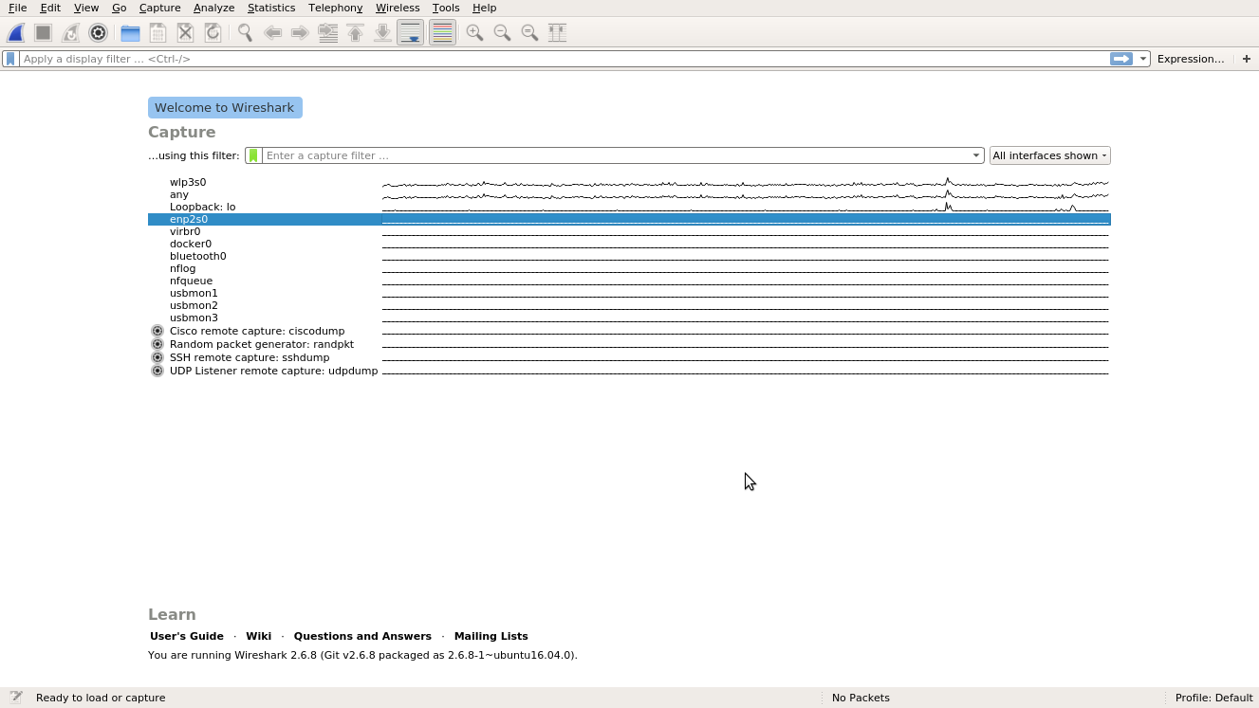The height and width of the screenshot is (708, 1259).
Task: Select the nflog interface
Action: (629, 268)
